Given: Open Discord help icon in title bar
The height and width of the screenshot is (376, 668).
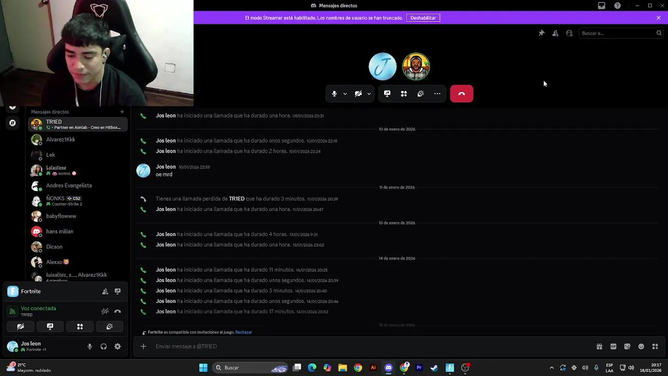Looking at the screenshot, I should (618, 6).
